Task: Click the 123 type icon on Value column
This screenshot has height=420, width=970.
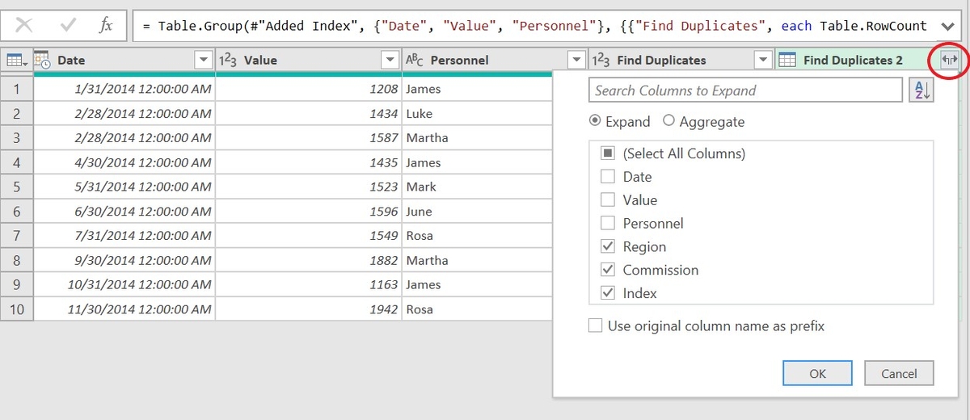Action: pos(229,61)
